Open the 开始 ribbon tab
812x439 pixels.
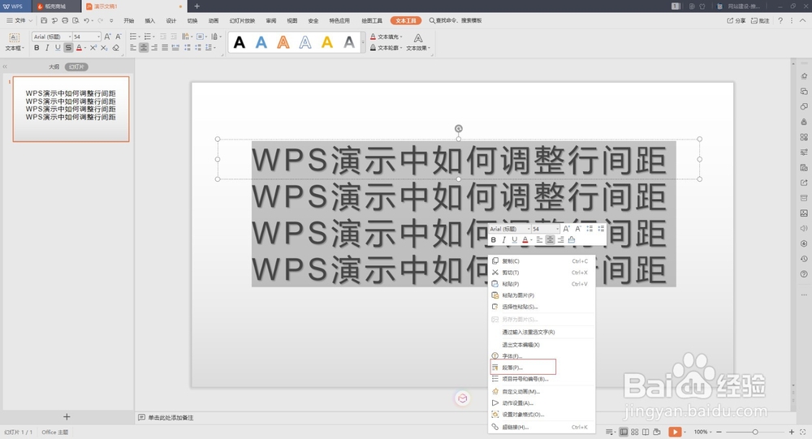coord(129,21)
